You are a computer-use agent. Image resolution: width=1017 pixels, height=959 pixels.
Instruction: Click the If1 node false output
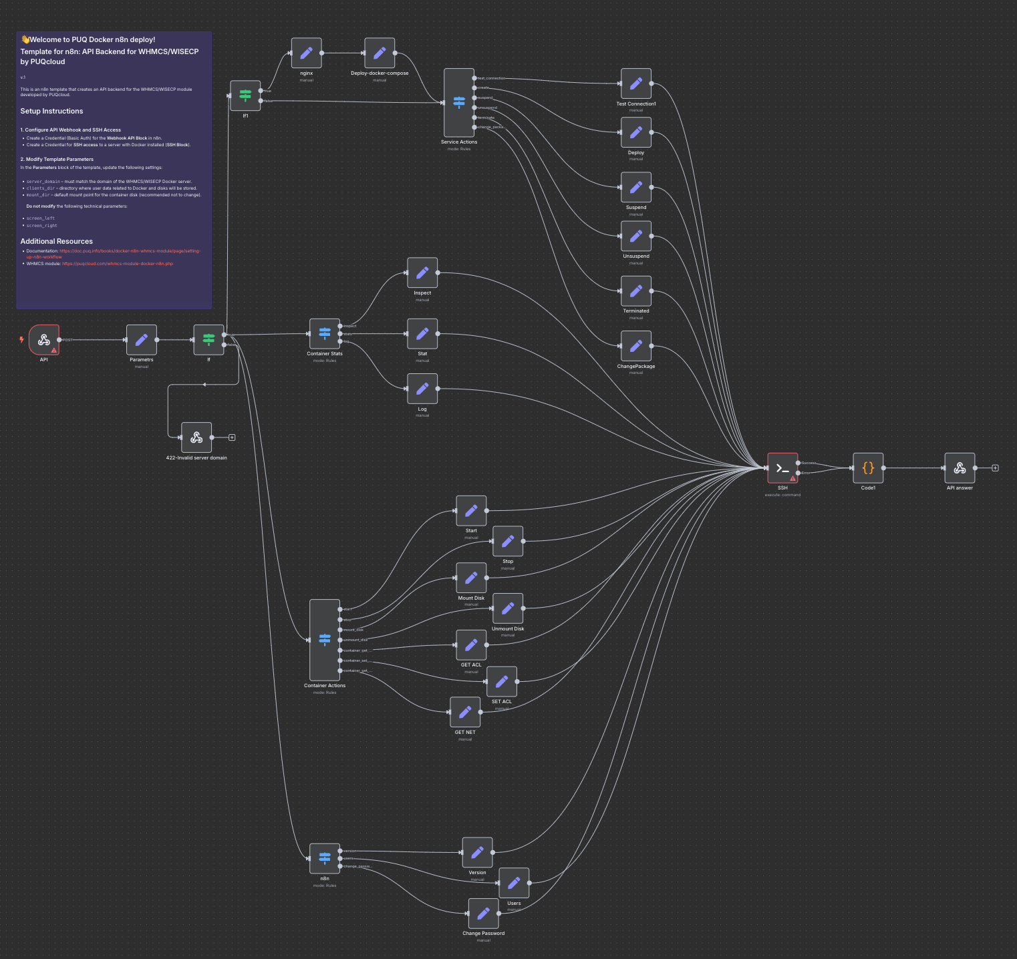pyautogui.click(x=261, y=101)
